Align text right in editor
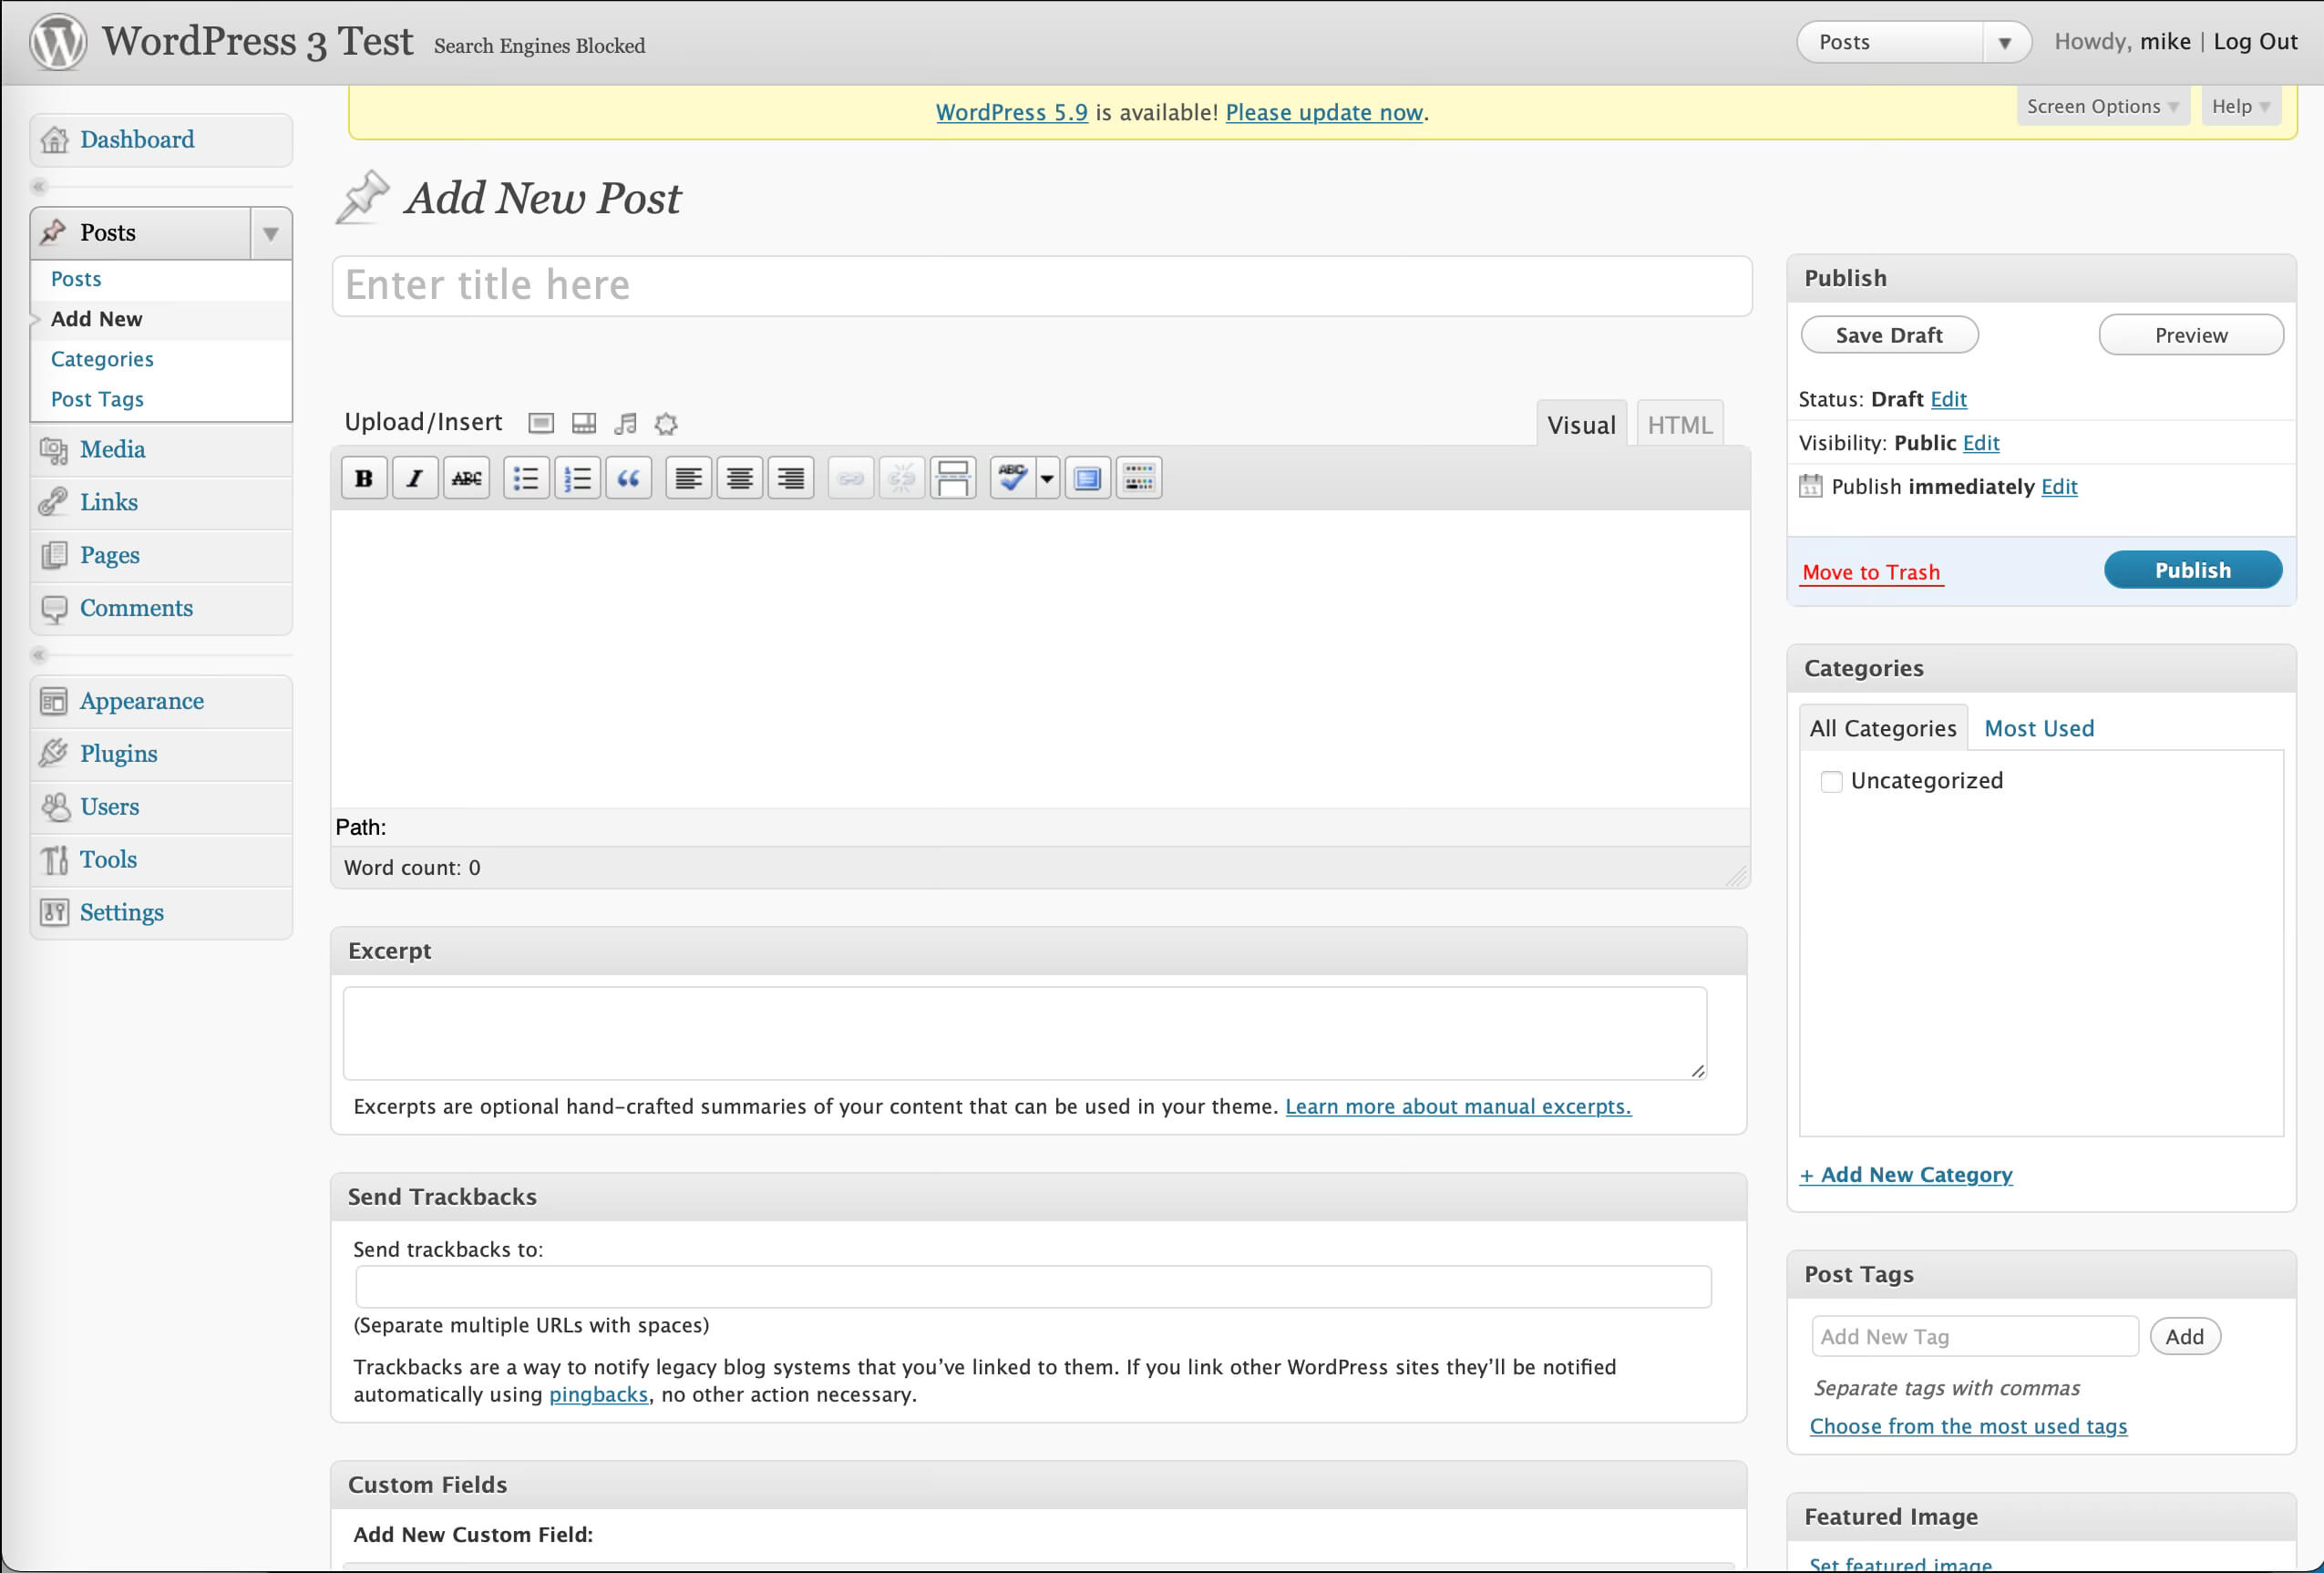The height and width of the screenshot is (1573, 2324). (x=790, y=478)
